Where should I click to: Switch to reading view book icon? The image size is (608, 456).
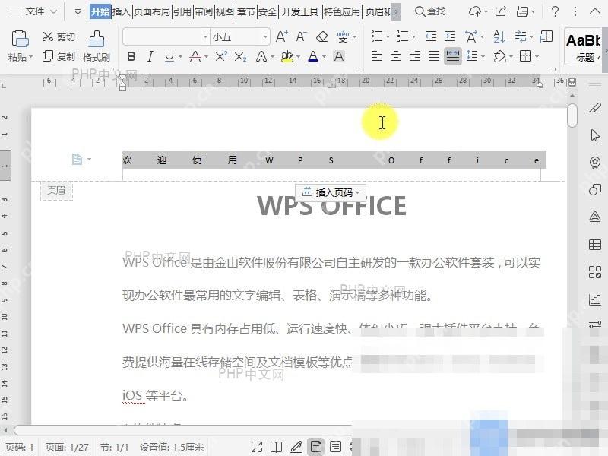[x=276, y=447]
